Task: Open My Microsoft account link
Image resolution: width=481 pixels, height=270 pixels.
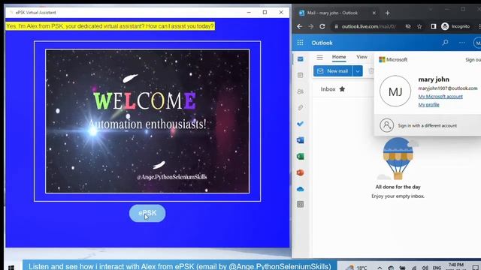Action: [440, 97]
